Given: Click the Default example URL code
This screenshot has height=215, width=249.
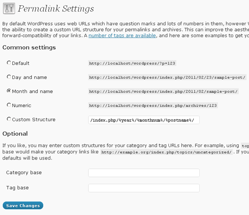Looking at the screenshot, I should coord(132,63).
